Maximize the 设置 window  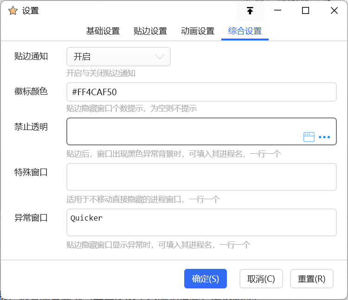click(305, 11)
